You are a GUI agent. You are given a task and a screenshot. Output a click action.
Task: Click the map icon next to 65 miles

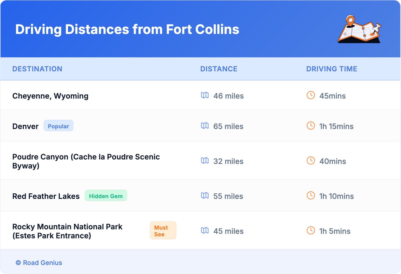tap(205, 126)
